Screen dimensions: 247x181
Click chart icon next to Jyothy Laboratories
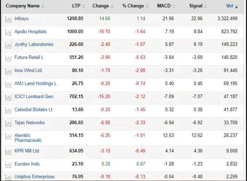point(8,45)
